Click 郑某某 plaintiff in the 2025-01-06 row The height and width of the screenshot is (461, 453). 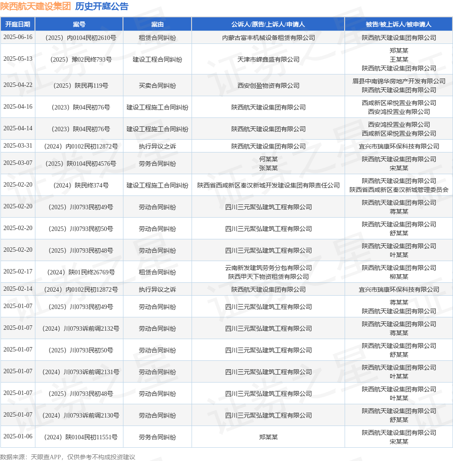269,437
